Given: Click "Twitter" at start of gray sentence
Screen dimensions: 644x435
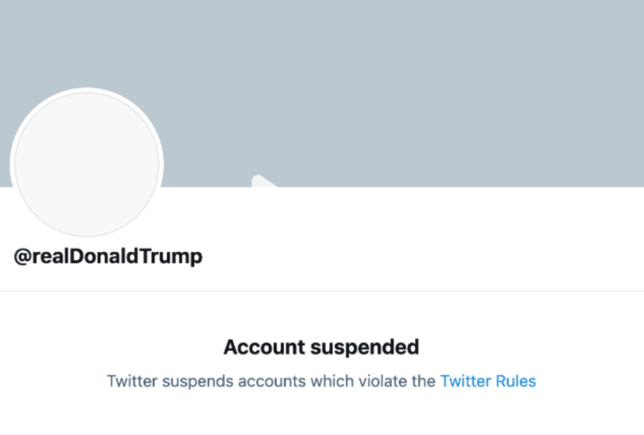Looking at the screenshot, I should [132, 381].
